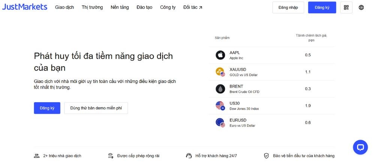The width and height of the screenshot is (375, 163).
Task: Click the headset 24/7 support icon
Action: 189,156
